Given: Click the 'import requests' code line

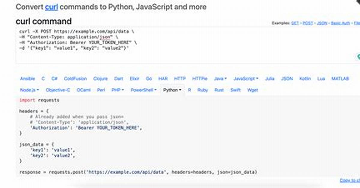Looking at the screenshot, I should pyautogui.click(x=39, y=100).
